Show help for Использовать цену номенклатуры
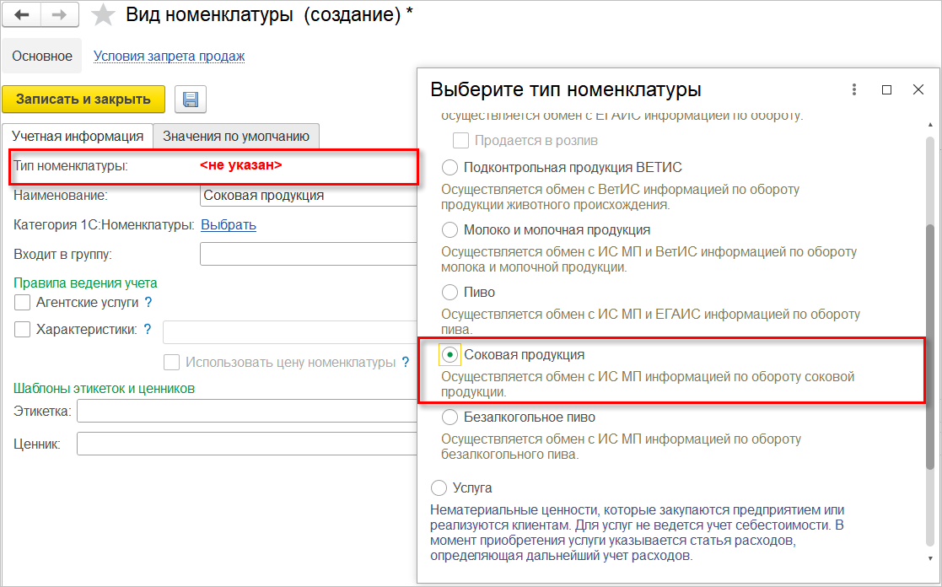Image resolution: width=942 pixels, height=587 pixels. (406, 363)
